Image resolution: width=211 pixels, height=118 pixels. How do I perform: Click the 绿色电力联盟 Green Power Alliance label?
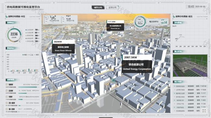pyautogui.click(x=63, y=49)
